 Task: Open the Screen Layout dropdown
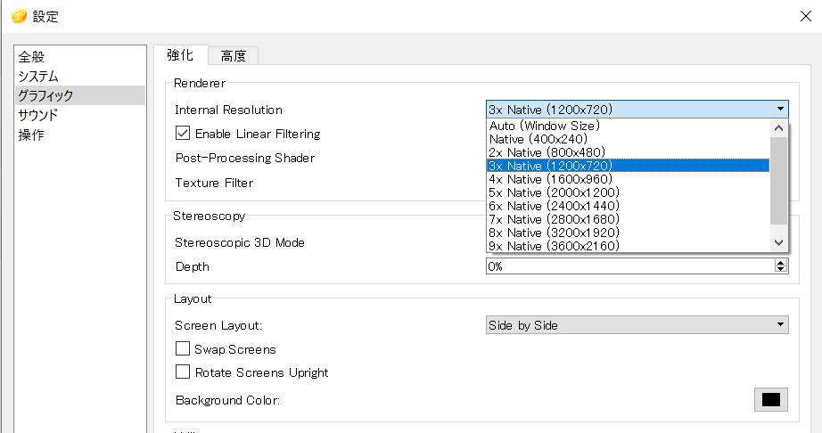click(637, 325)
